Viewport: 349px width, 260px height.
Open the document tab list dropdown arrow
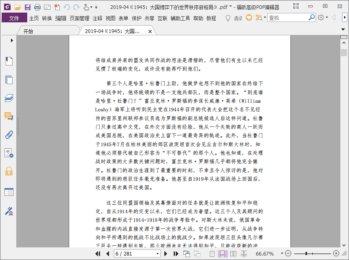[x=343, y=29]
